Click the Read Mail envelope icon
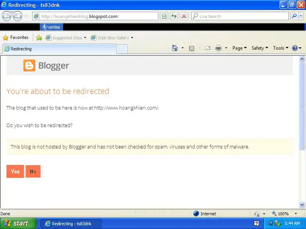The height and width of the screenshot is (229, 306). (208, 48)
